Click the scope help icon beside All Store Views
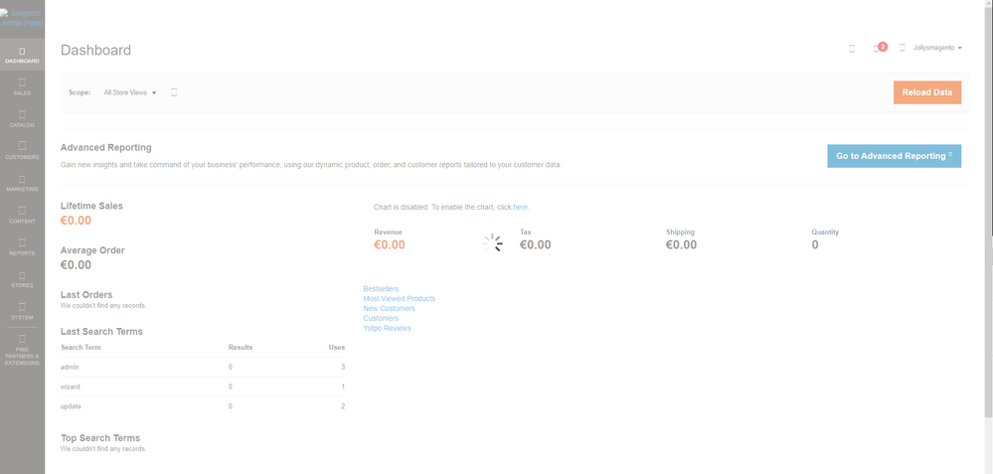The image size is (993, 474). pos(174,92)
